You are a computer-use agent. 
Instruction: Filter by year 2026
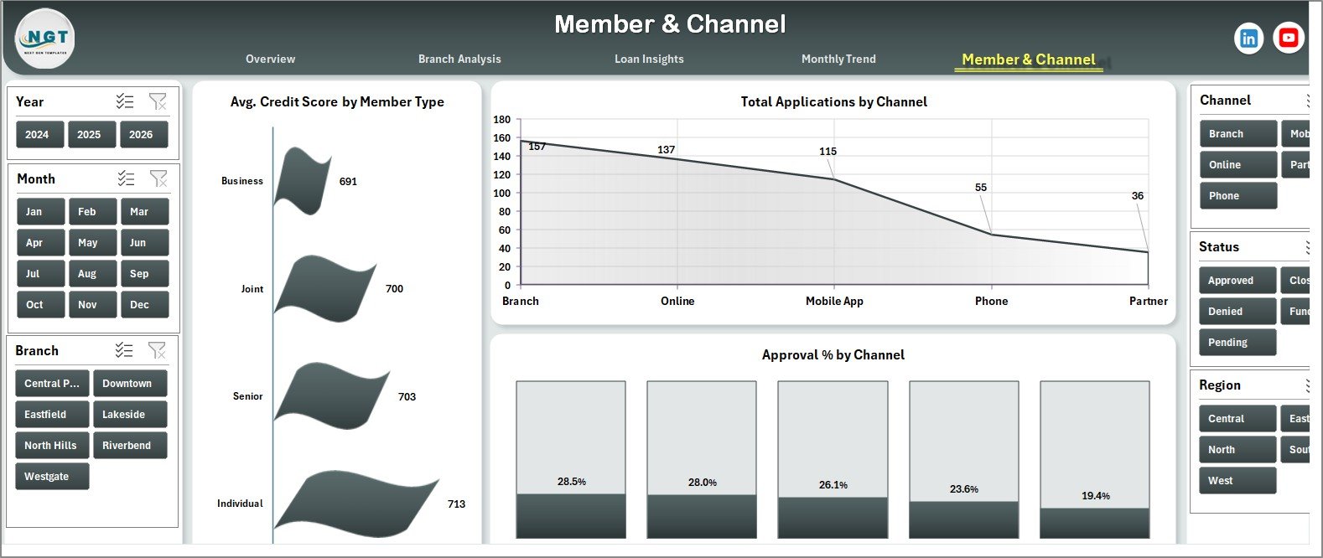pos(143,134)
